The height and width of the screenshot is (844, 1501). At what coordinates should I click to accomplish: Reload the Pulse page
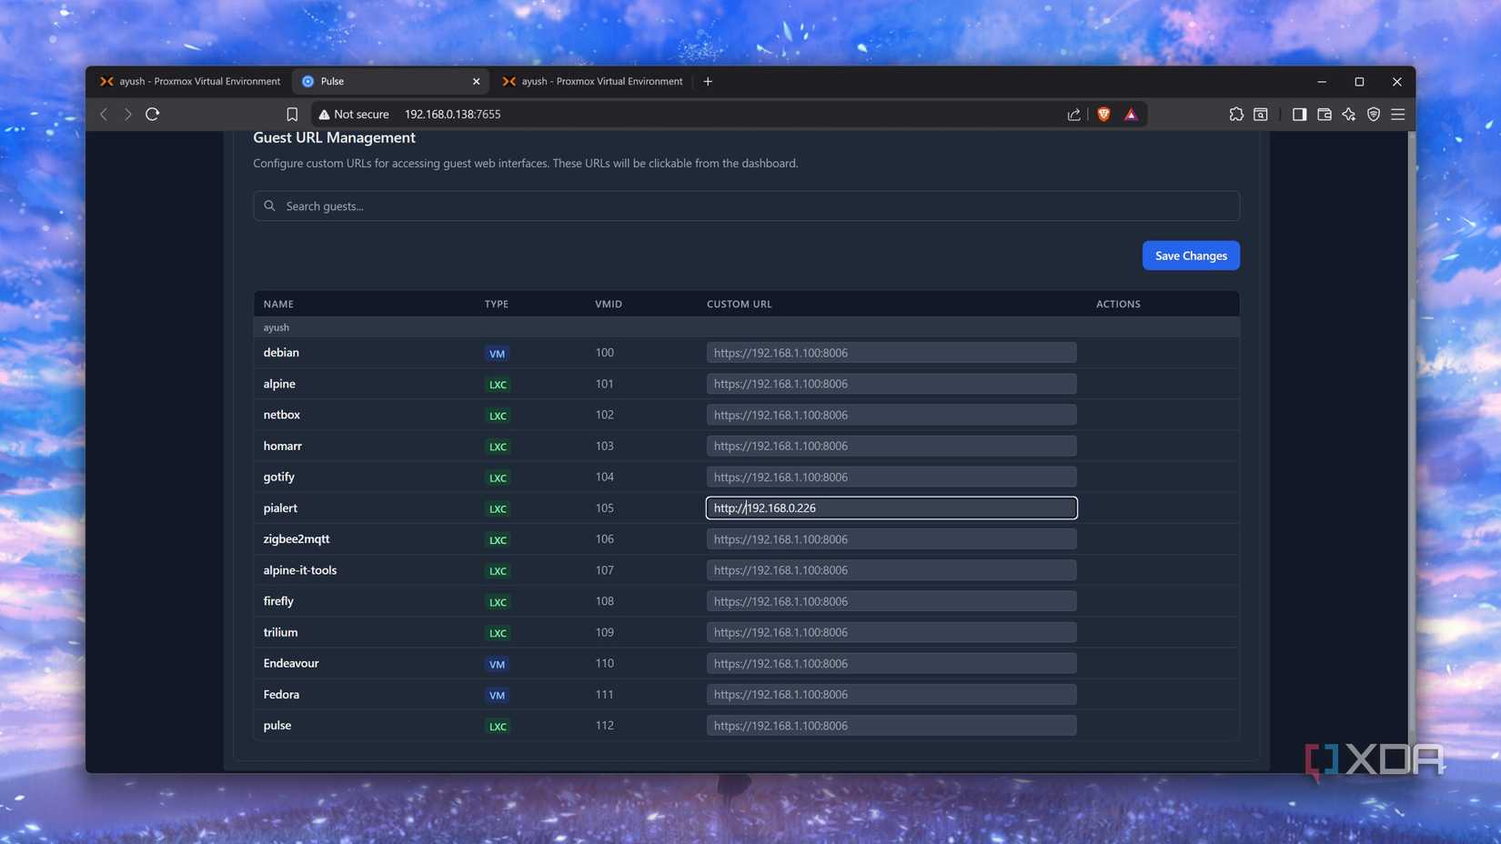click(x=153, y=115)
